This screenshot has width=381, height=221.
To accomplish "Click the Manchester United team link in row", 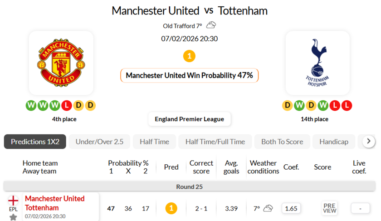I will 54,199.
